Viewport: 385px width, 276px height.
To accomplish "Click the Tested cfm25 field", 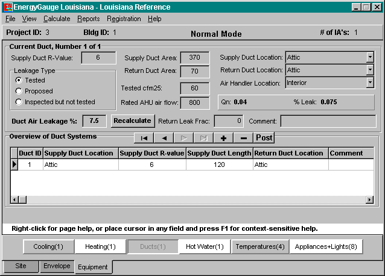I will pos(195,88).
